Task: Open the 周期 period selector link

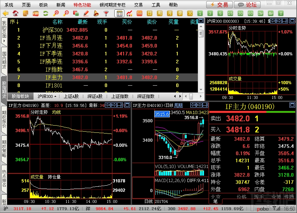Action: pos(178,105)
